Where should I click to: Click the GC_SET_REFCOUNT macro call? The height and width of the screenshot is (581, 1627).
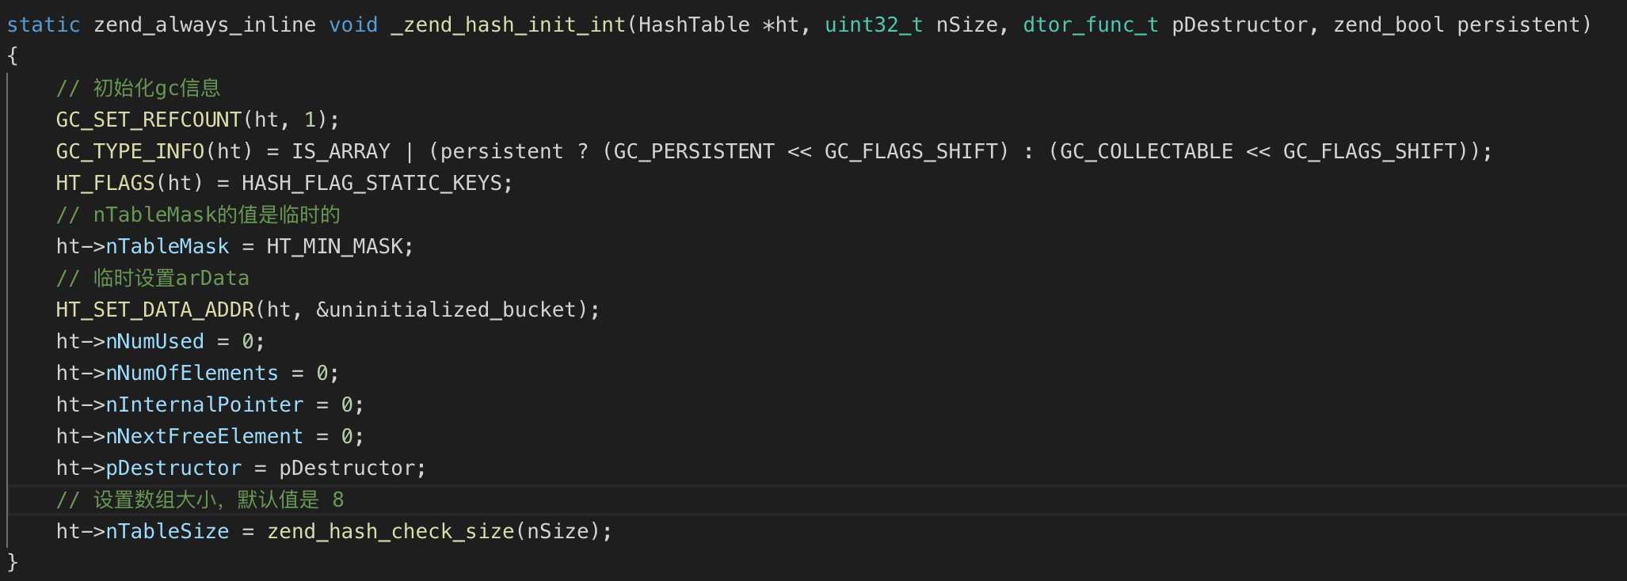(148, 120)
